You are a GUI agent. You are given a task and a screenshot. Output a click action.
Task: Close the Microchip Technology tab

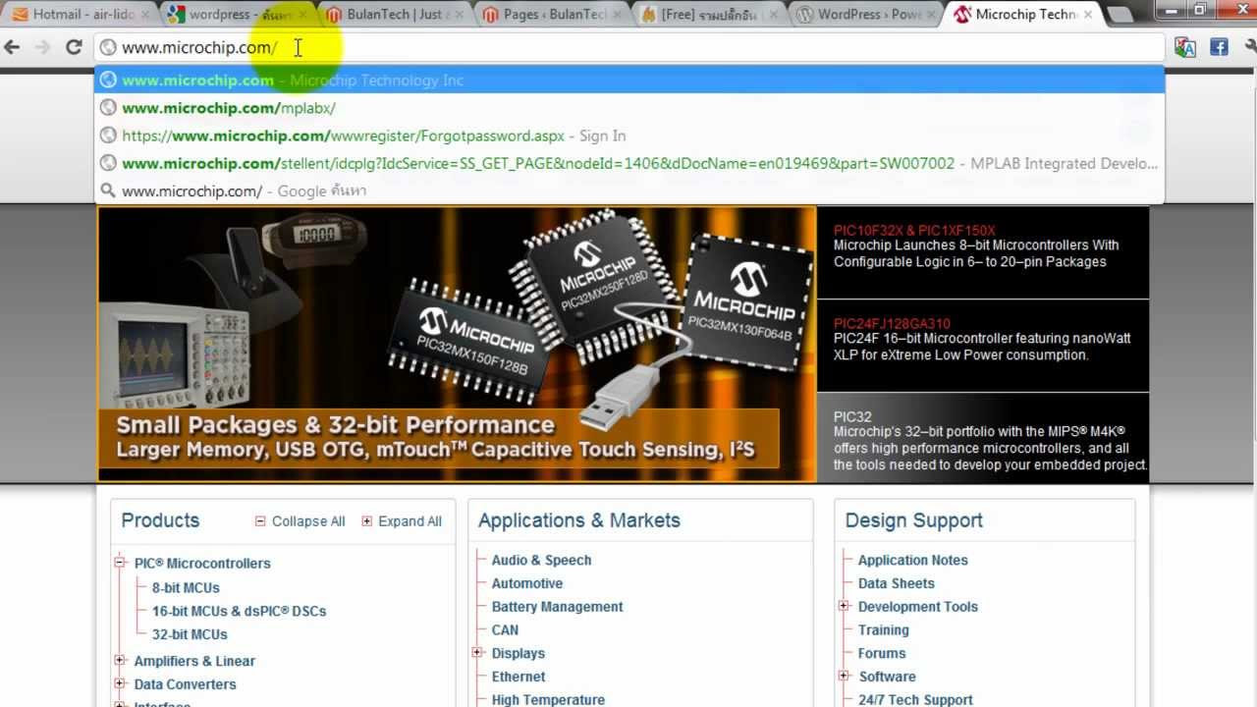pos(1088,15)
